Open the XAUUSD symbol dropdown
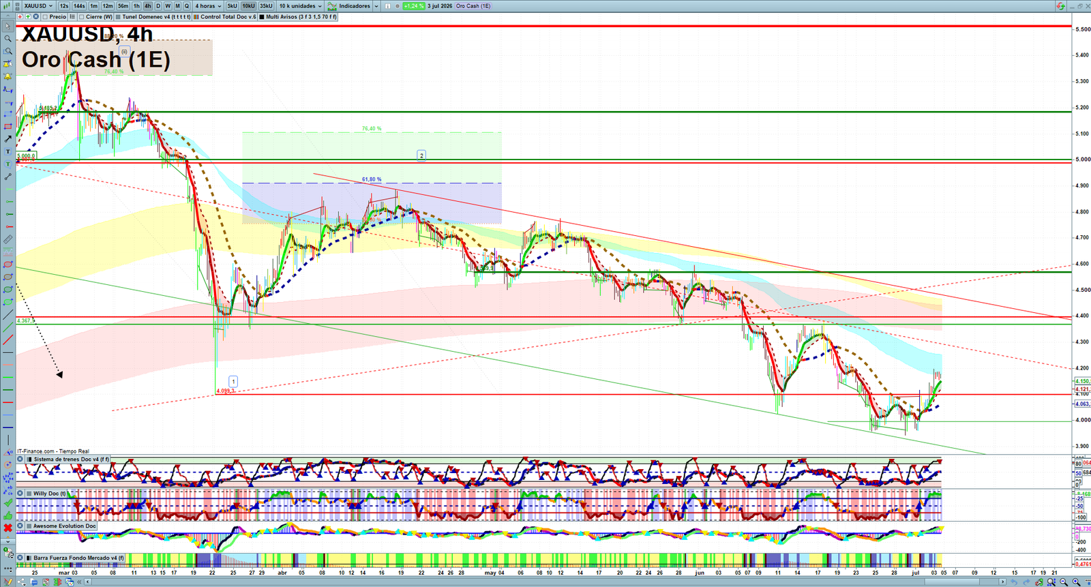 click(38, 5)
